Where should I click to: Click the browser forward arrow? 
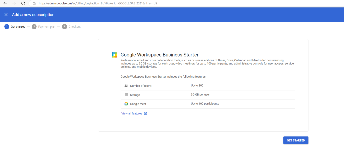[x=14, y=3]
